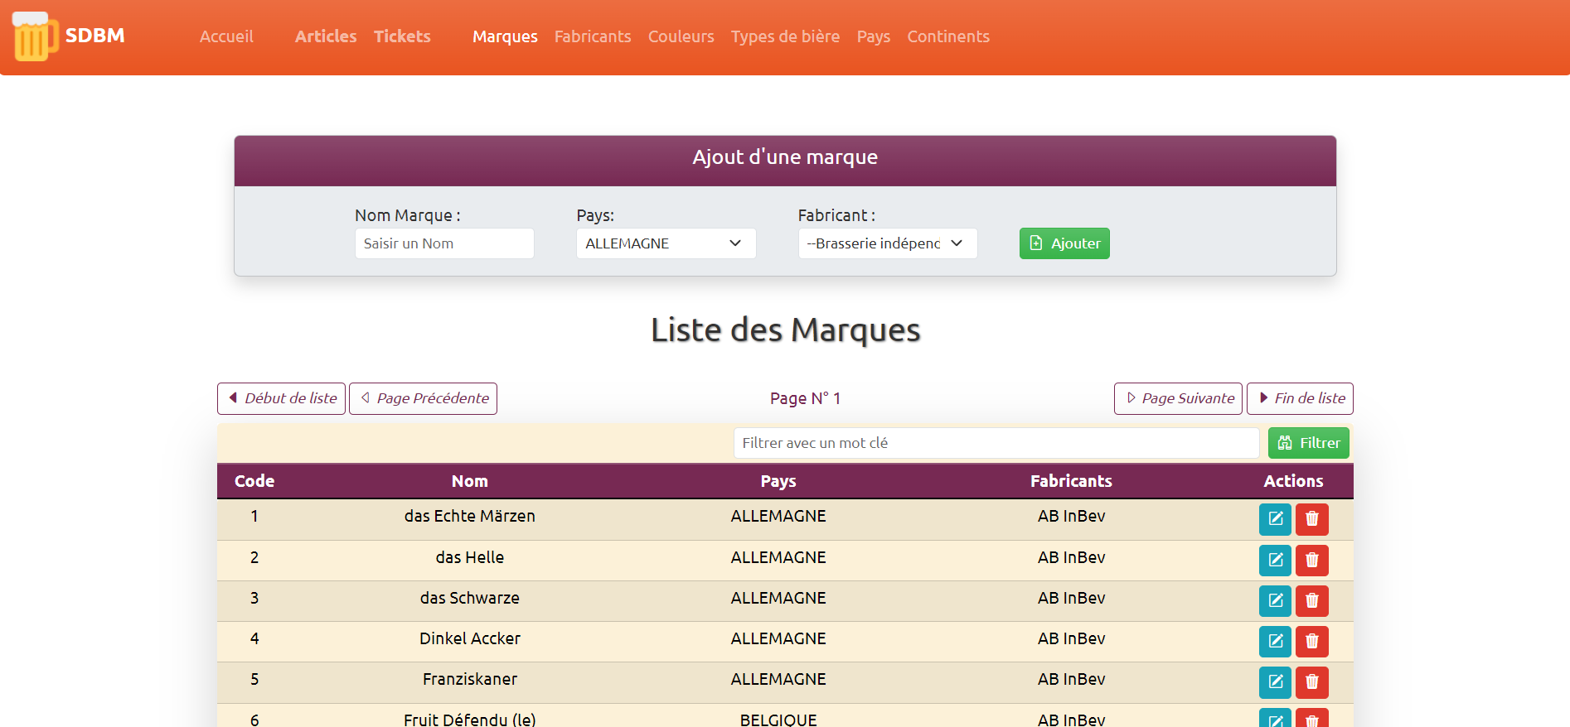This screenshot has height=727, width=1570.
Task: Expand the Fabricant dropdown list
Action: coord(887,243)
